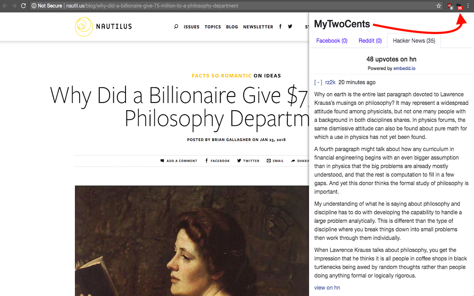
Task: Open the Chrome three-dot menu
Action: click(468, 6)
